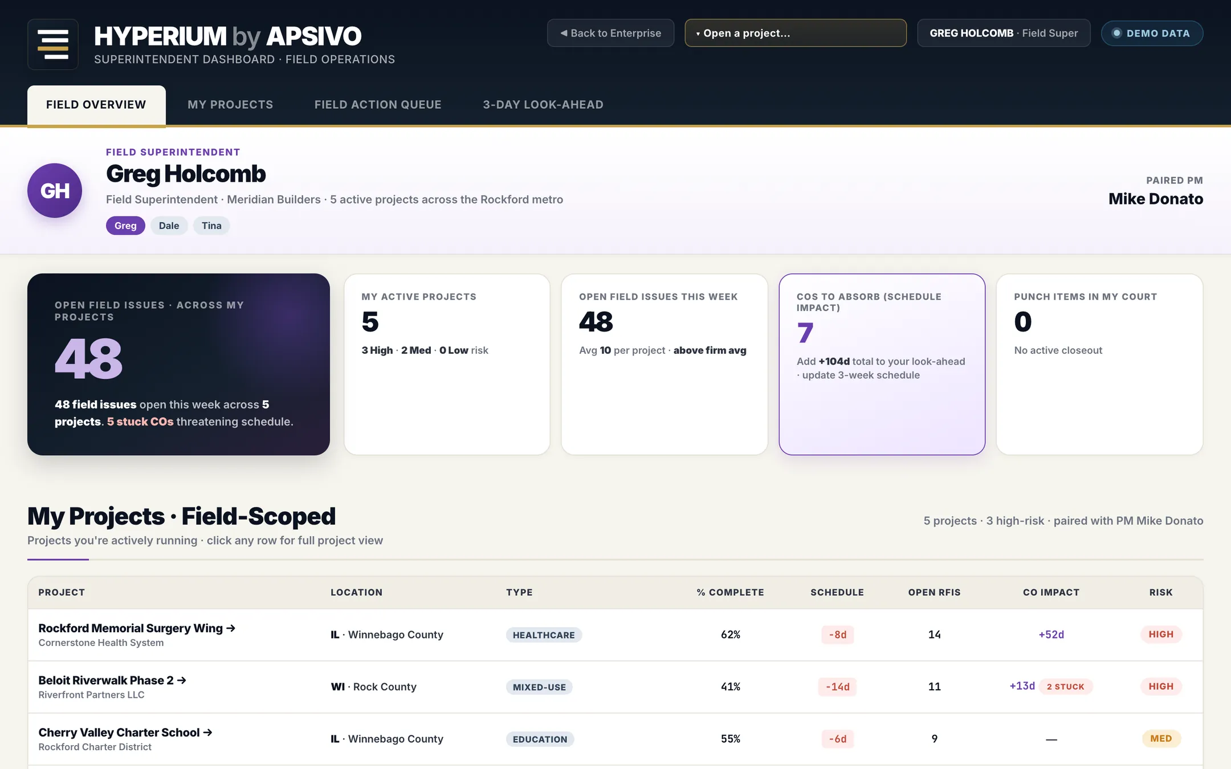Click the -6d schedule badge

coord(837,739)
